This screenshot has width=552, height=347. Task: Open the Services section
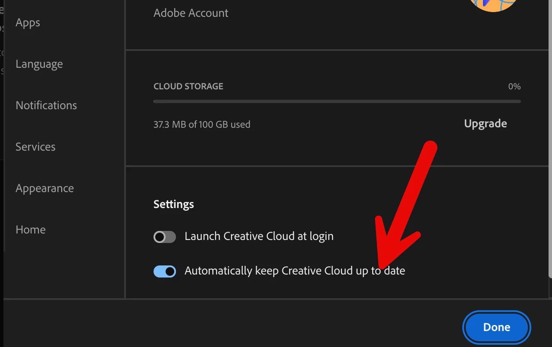(35, 147)
